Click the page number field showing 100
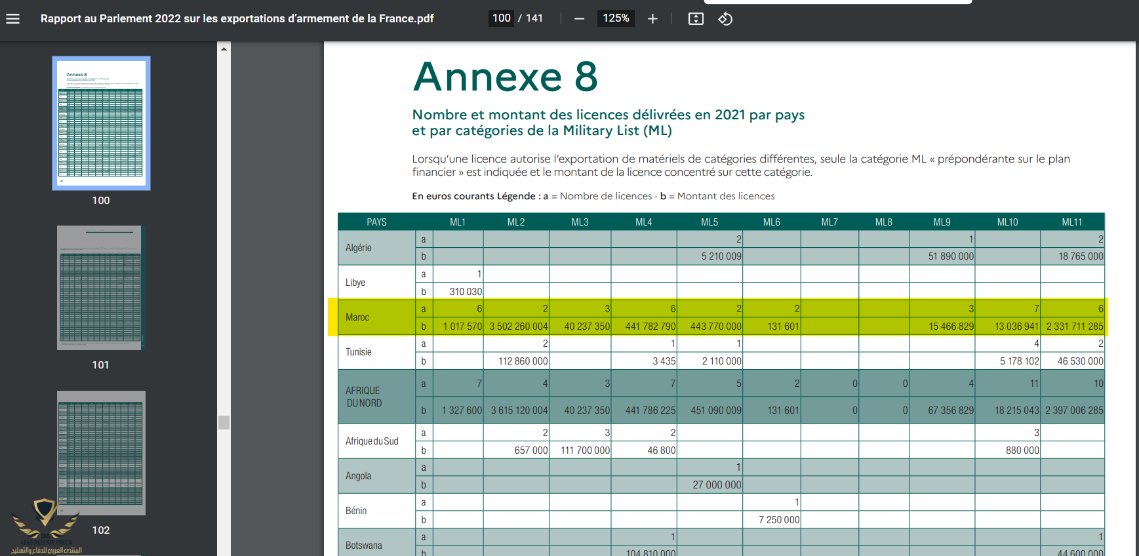 [x=502, y=18]
